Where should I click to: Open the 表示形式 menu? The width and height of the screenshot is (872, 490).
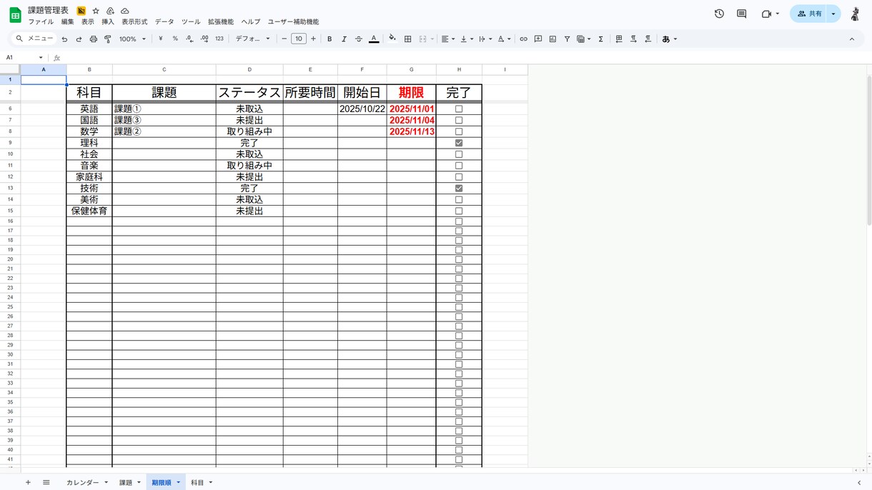click(x=134, y=22)
